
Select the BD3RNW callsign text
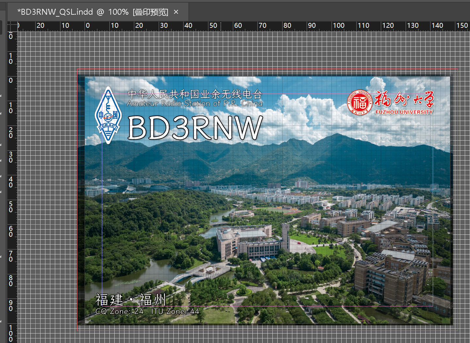click(195, 128)
